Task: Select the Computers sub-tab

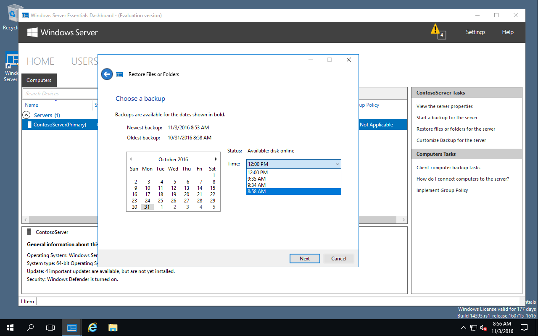Action: point(39,80)
